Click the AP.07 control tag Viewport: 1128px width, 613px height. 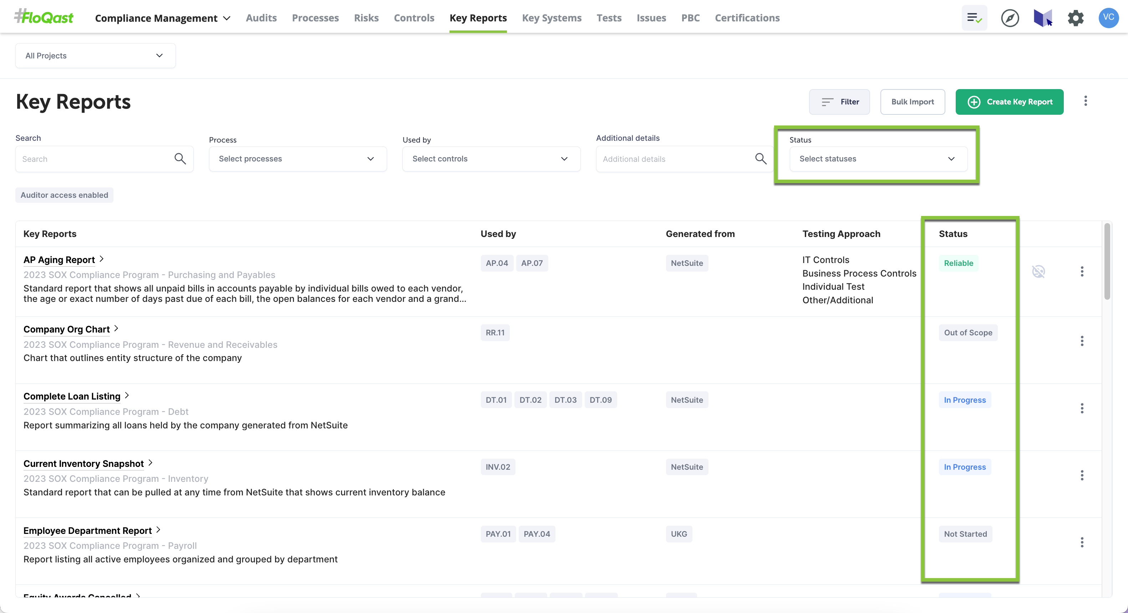click(x=532, y=263)
